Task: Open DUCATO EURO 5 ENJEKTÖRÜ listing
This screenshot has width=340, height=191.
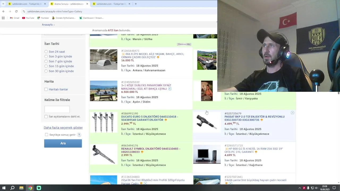Action: coord(150,118)
